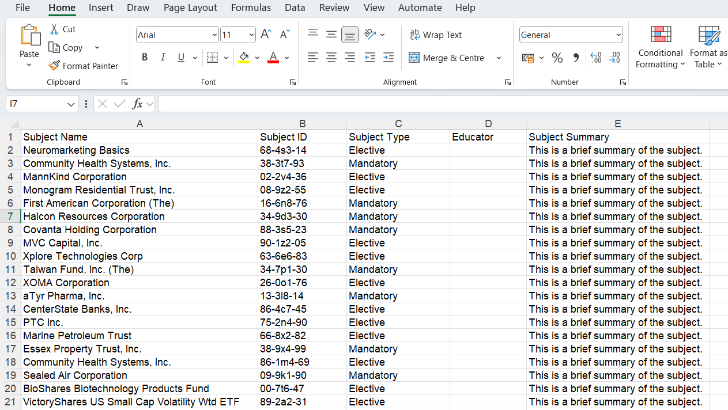
Task: Open the Alignment dialog launcher
Action: click(507, 82)
